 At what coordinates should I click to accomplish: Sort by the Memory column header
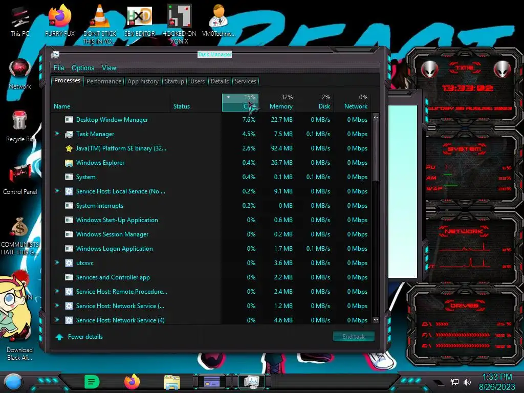tap(278, 102)
